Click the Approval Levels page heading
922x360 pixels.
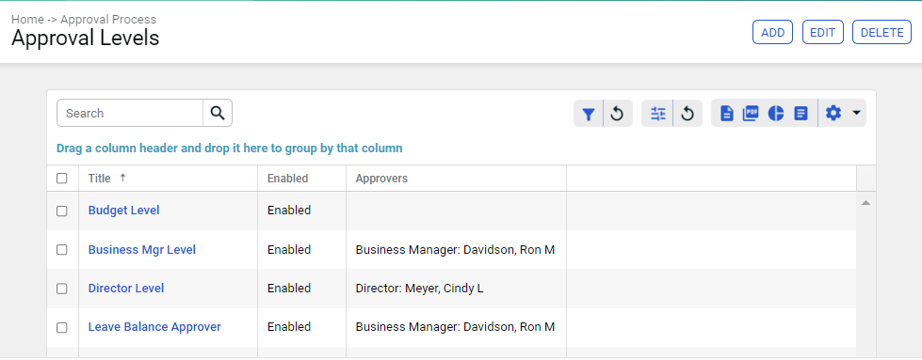(86, 39)
